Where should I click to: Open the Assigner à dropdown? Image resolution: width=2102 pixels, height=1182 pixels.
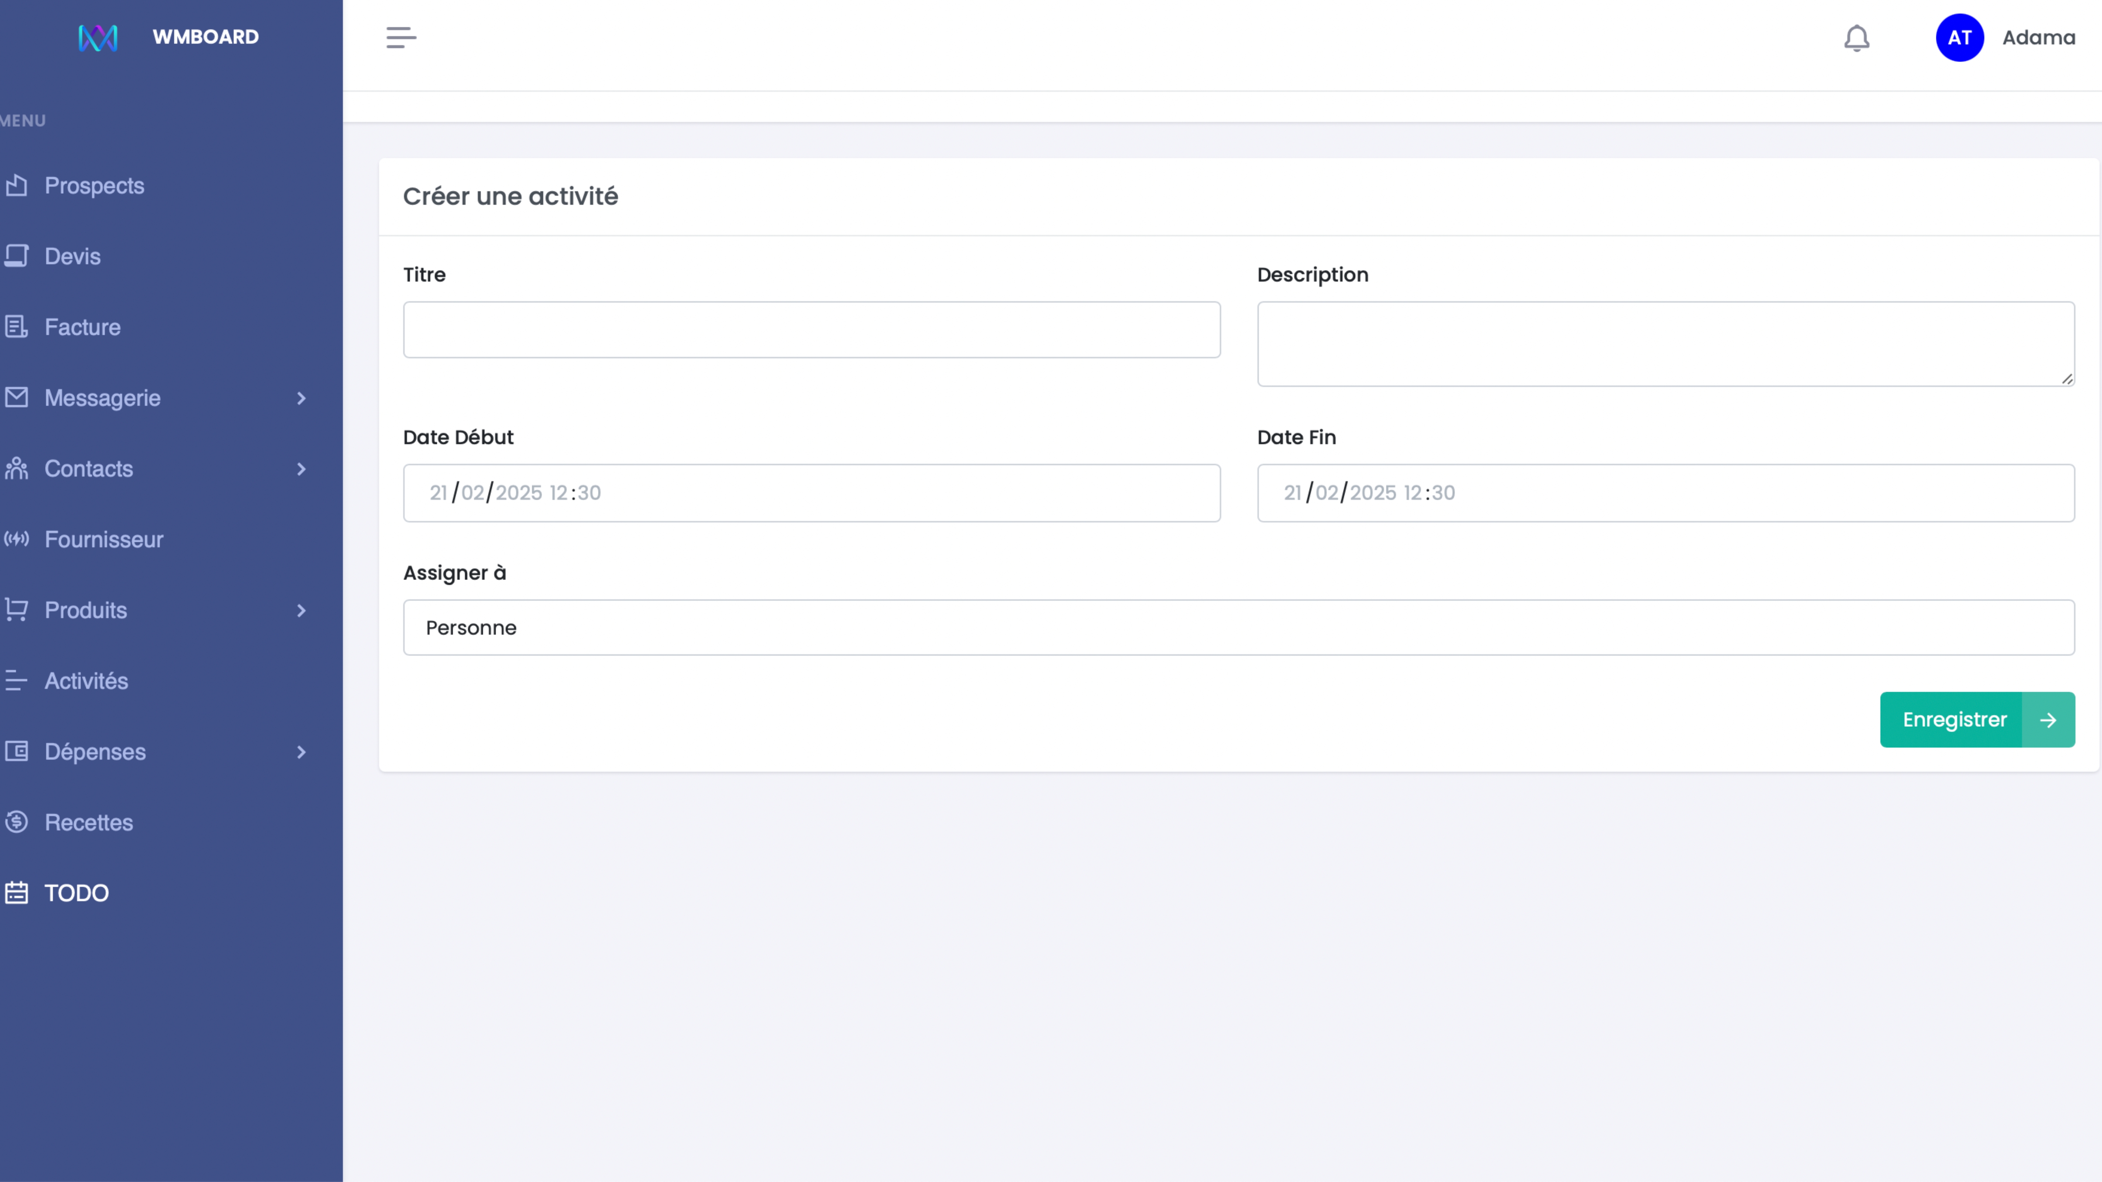point(1239,627)
